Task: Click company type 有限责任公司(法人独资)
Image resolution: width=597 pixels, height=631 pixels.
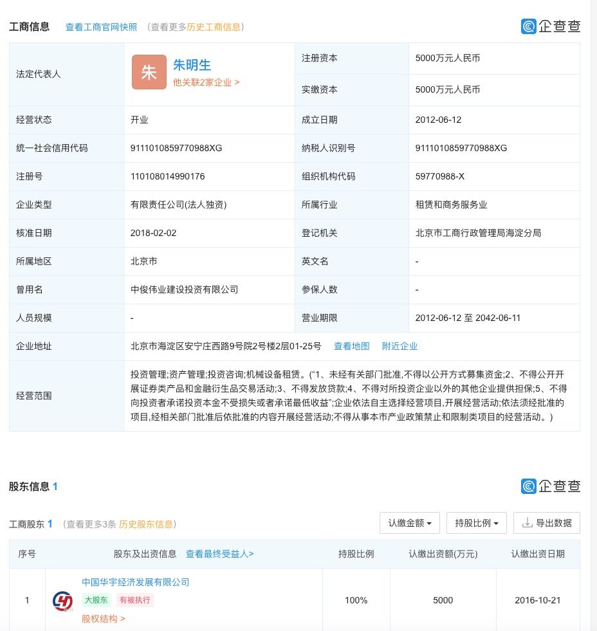Action: 179,205
